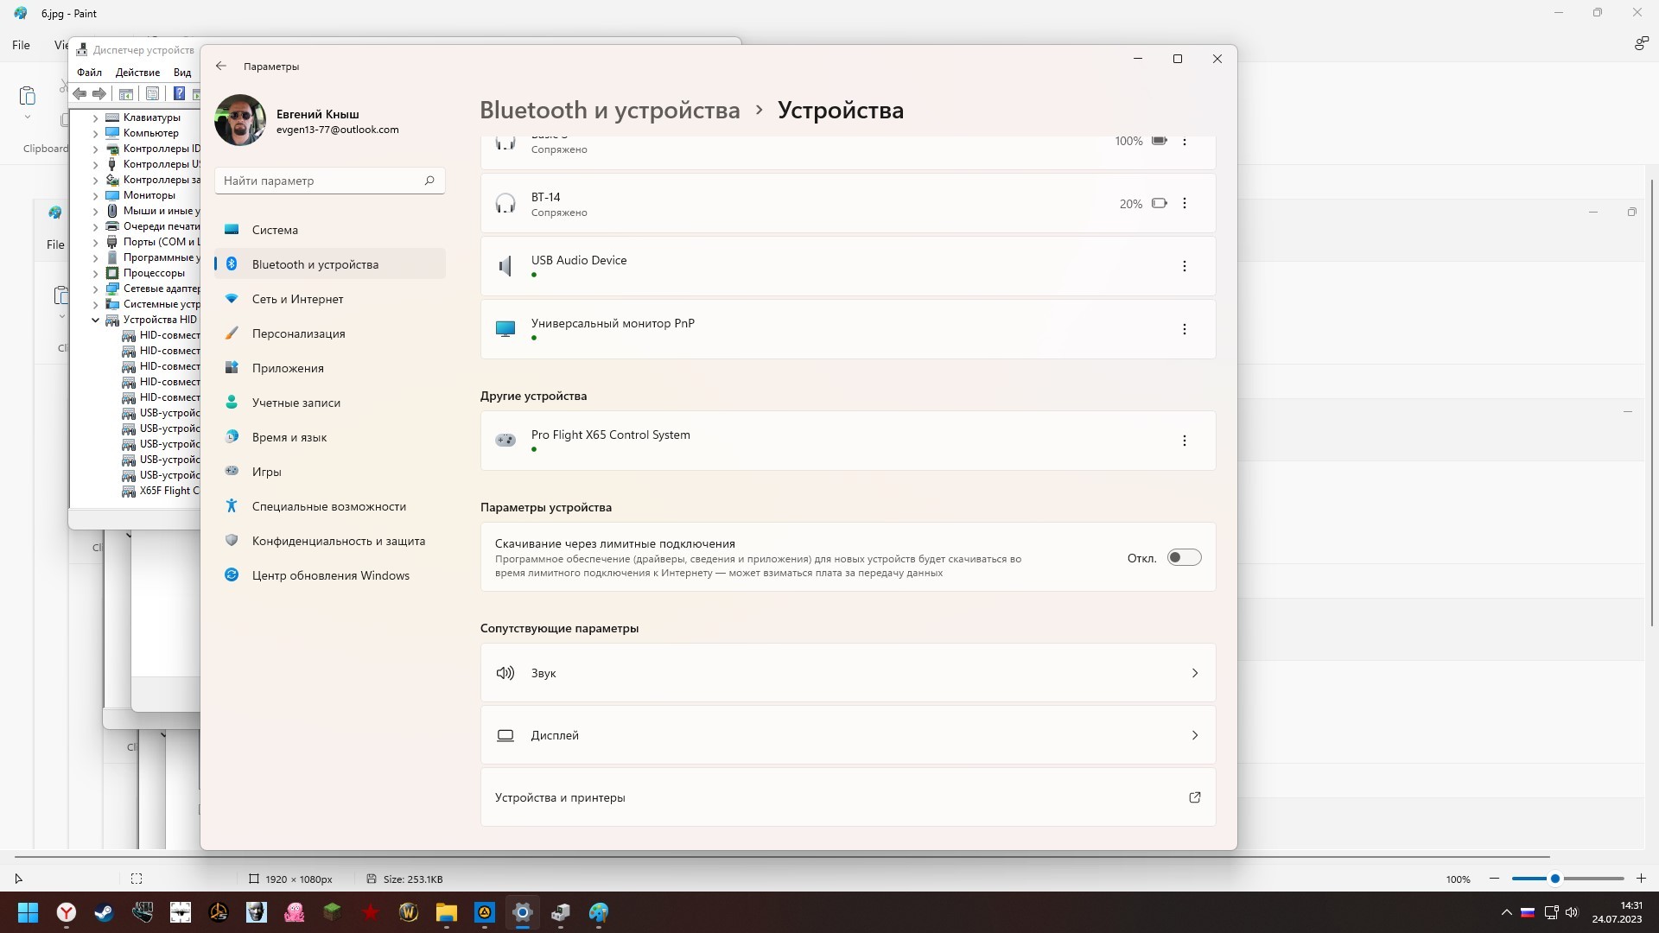
Task: Open external link icon for Устройства и принтеры
Action: point(1194,797)
